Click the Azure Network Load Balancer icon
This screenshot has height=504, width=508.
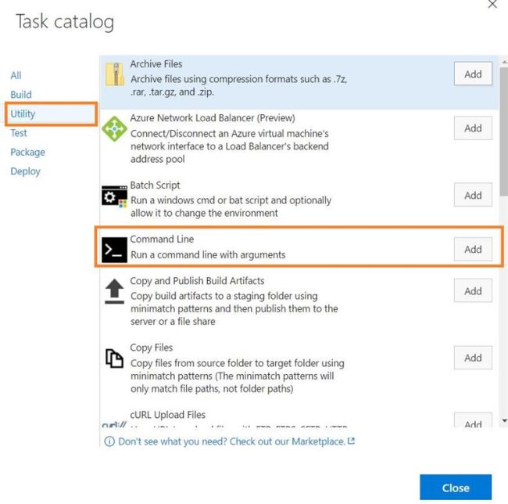[x=115, y=129]
